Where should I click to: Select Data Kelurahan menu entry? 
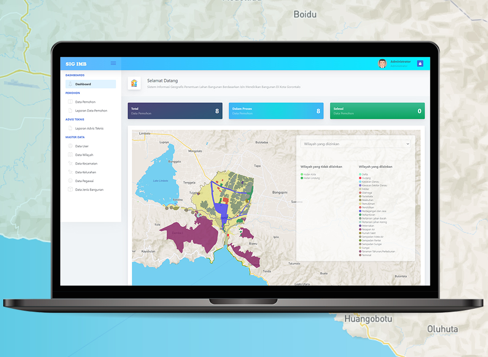[86, 172]
